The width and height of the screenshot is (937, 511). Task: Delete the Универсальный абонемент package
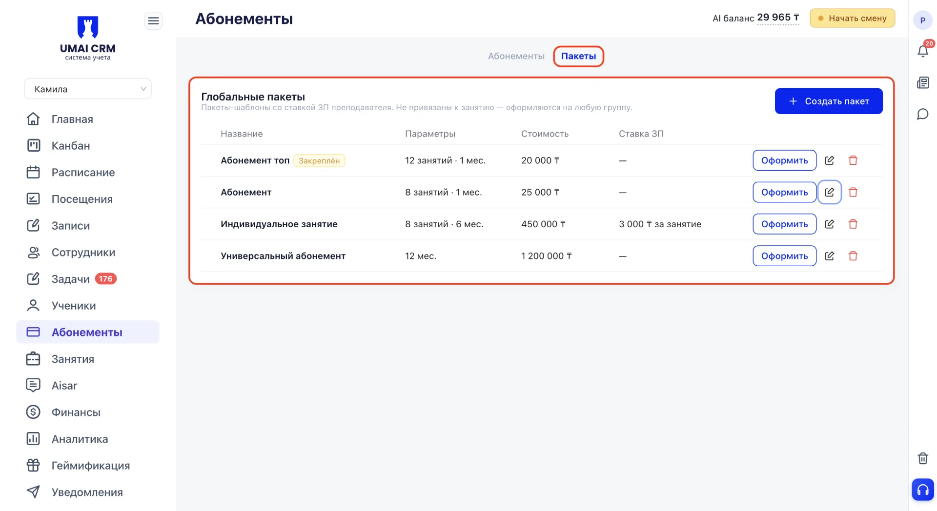coord(853,256)
